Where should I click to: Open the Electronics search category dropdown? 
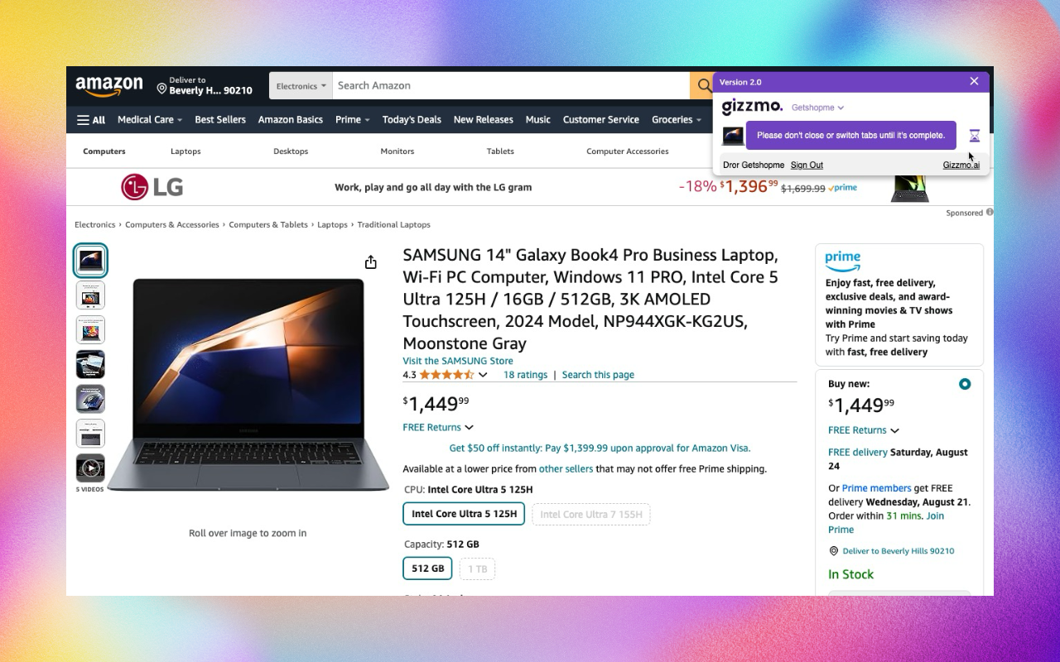(x=301, y=86)
